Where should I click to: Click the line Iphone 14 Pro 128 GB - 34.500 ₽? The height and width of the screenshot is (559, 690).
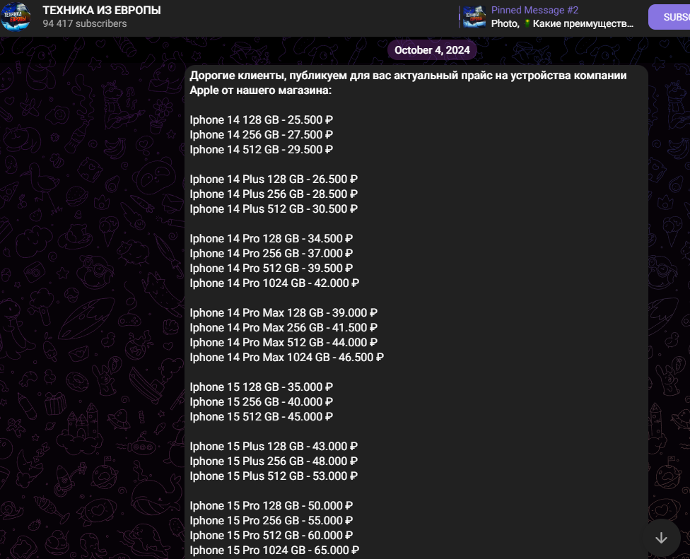271,239
